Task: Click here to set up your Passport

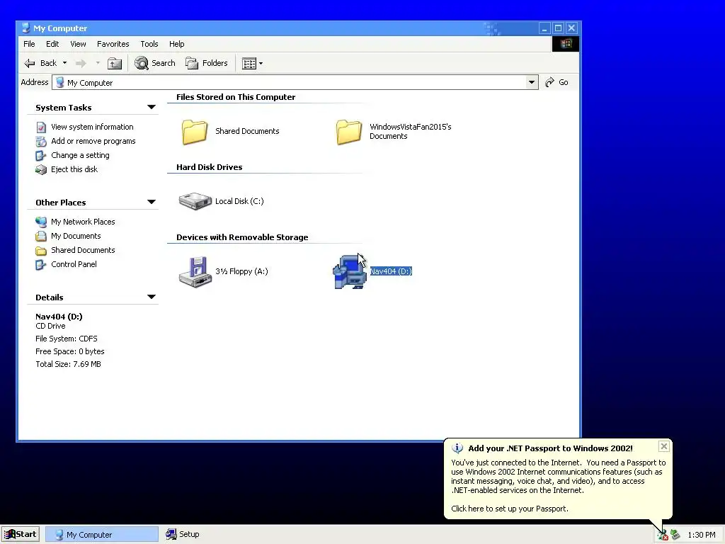Action: pos(510,509)
